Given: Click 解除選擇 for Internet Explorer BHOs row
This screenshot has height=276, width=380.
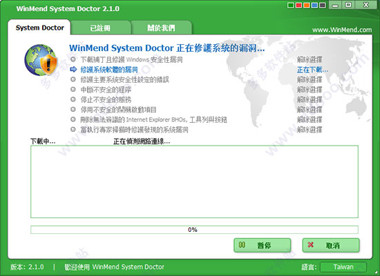Looking at the screenshot, I should coord(310,119).
